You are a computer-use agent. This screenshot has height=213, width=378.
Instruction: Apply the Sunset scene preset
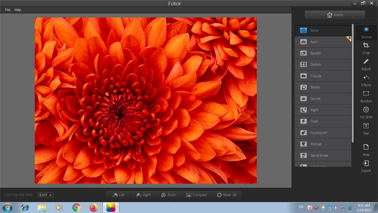coord(323,99)
